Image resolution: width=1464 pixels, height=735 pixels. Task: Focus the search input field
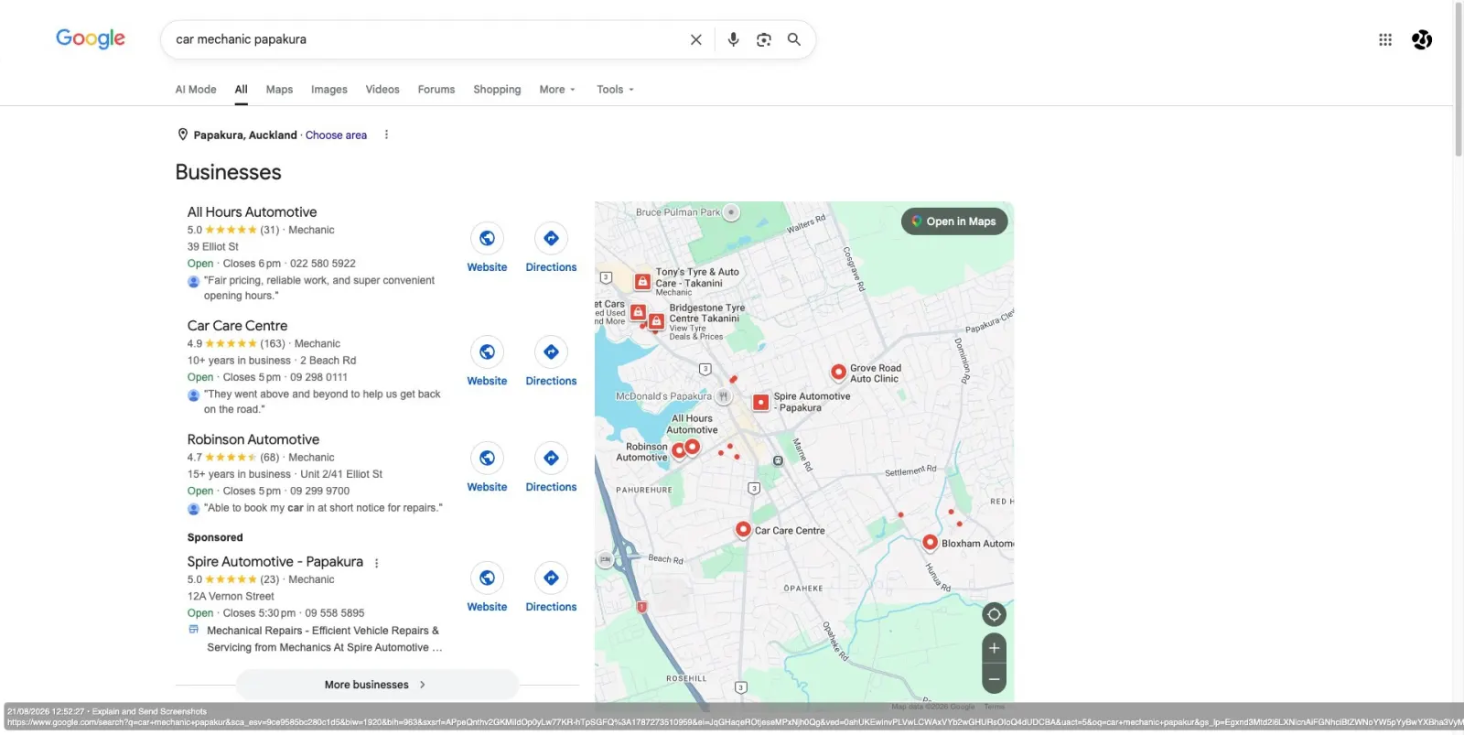[x=425, y=39]
